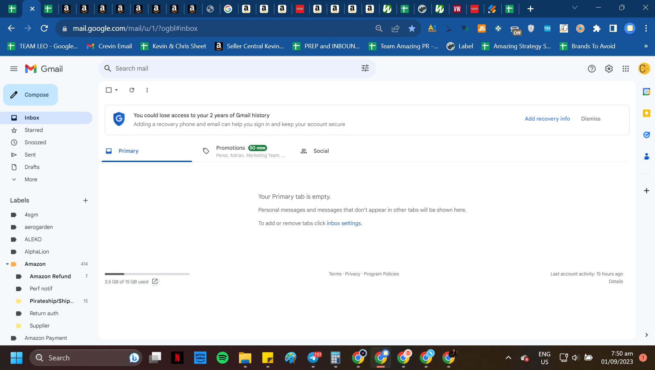Open the Terms link in footer
Image resolution: width=655 pixels, height=370 pixels.
point(335,274)
